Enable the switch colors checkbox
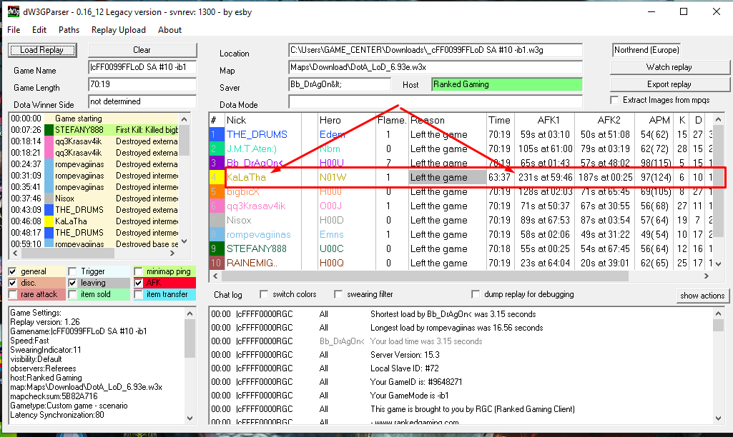 264,294
